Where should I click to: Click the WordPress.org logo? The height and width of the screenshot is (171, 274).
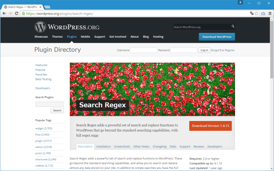67,27
